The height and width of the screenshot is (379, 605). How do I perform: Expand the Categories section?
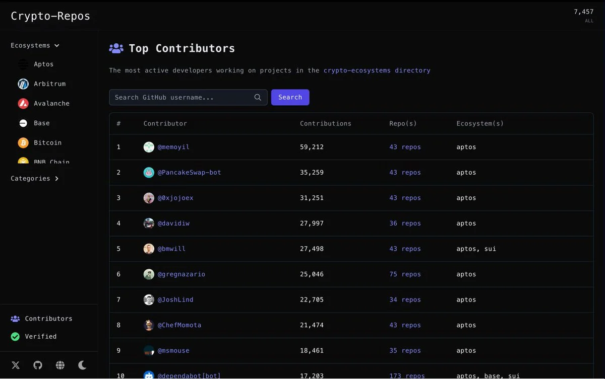35,178
